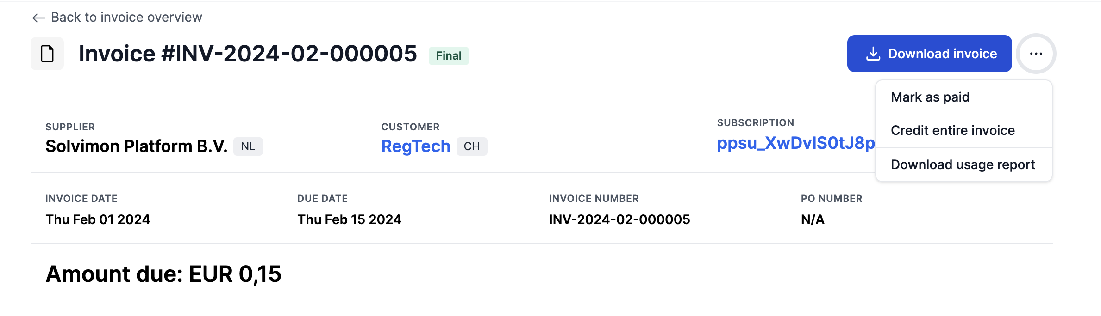Click the supplier name Solvimon Platform B.V.
Screen dimensions: 1101x316
136,146
